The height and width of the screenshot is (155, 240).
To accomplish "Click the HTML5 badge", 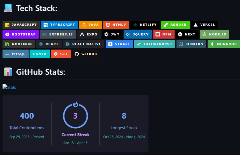I will pos(116,25).
